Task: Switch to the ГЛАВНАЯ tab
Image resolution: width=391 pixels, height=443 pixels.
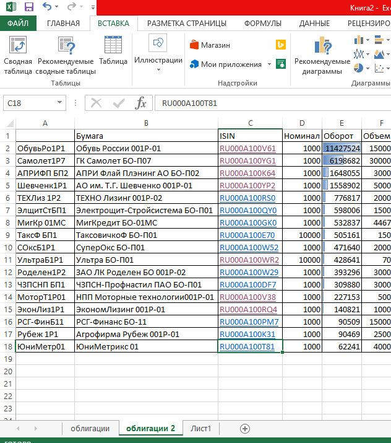Action: coord(63,23)
